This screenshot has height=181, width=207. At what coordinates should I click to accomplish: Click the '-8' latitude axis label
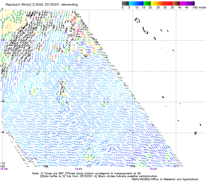(2, 132)
